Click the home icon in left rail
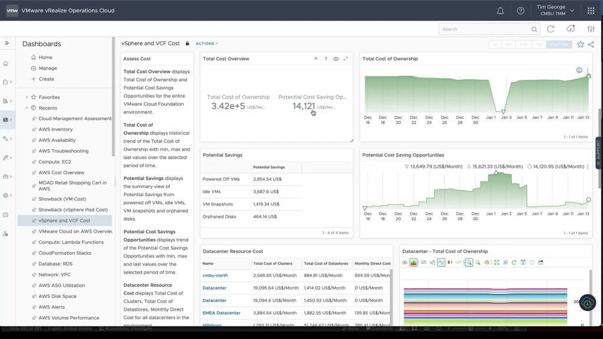 [x=5, y=64]
